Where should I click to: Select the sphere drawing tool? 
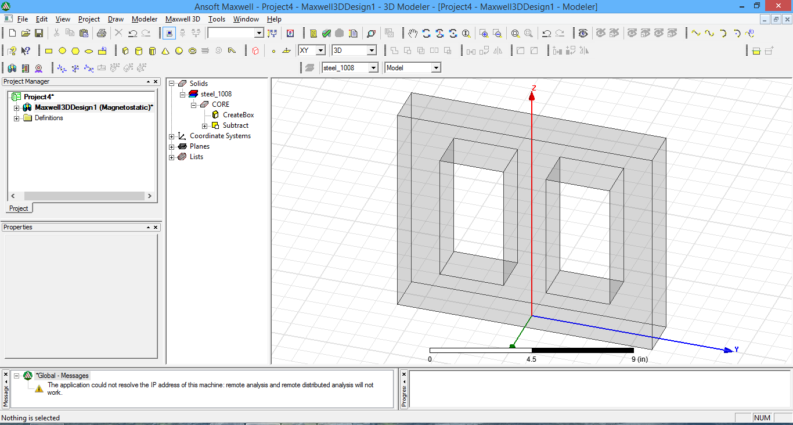click(179, 50)
